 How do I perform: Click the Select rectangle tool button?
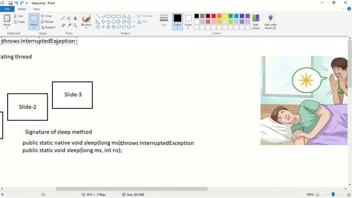[x=34, y=18]
